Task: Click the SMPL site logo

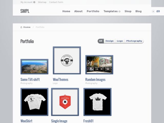Action: (x=25, y=11)
